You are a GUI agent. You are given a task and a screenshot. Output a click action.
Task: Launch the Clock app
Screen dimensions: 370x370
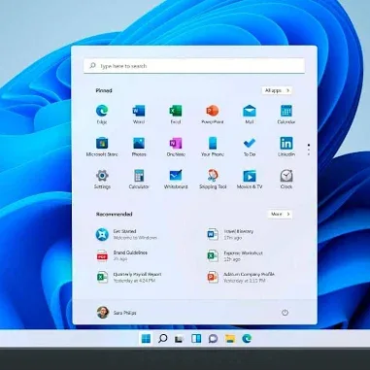(286, 179)
